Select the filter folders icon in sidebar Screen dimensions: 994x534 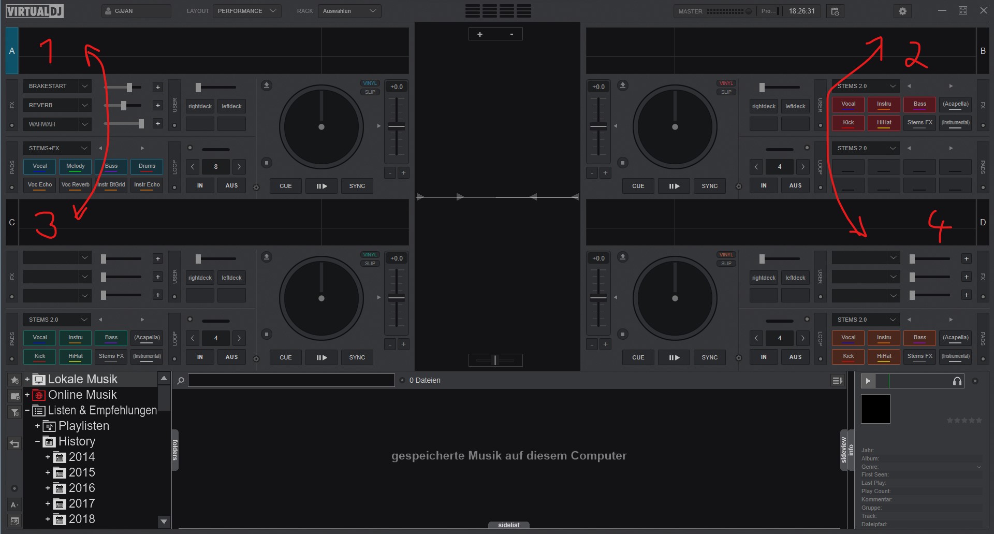point(14,412)
